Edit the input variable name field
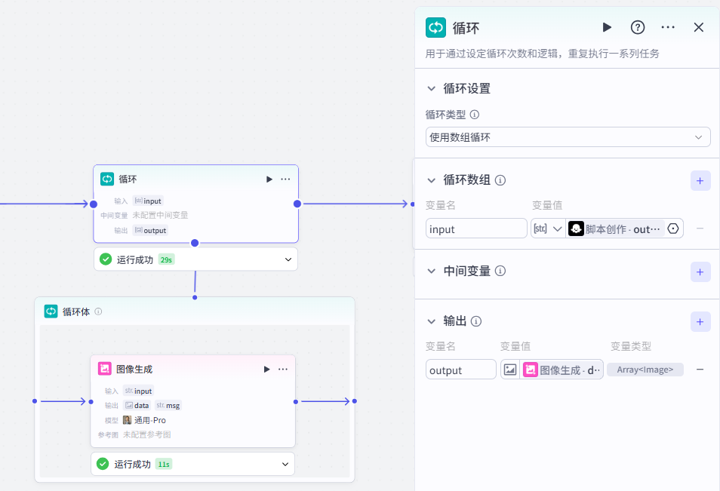 (476, 229)
